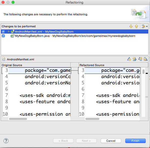
Task: Click the next difference compare icon
Action: [x=129, y=59]
